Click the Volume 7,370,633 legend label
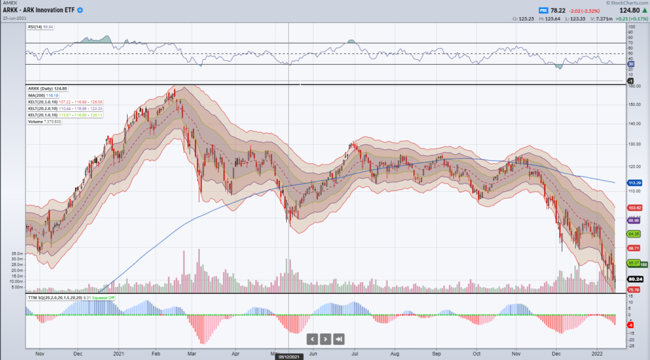This screenshot has height=360, width=650. (x=44, y=122)
